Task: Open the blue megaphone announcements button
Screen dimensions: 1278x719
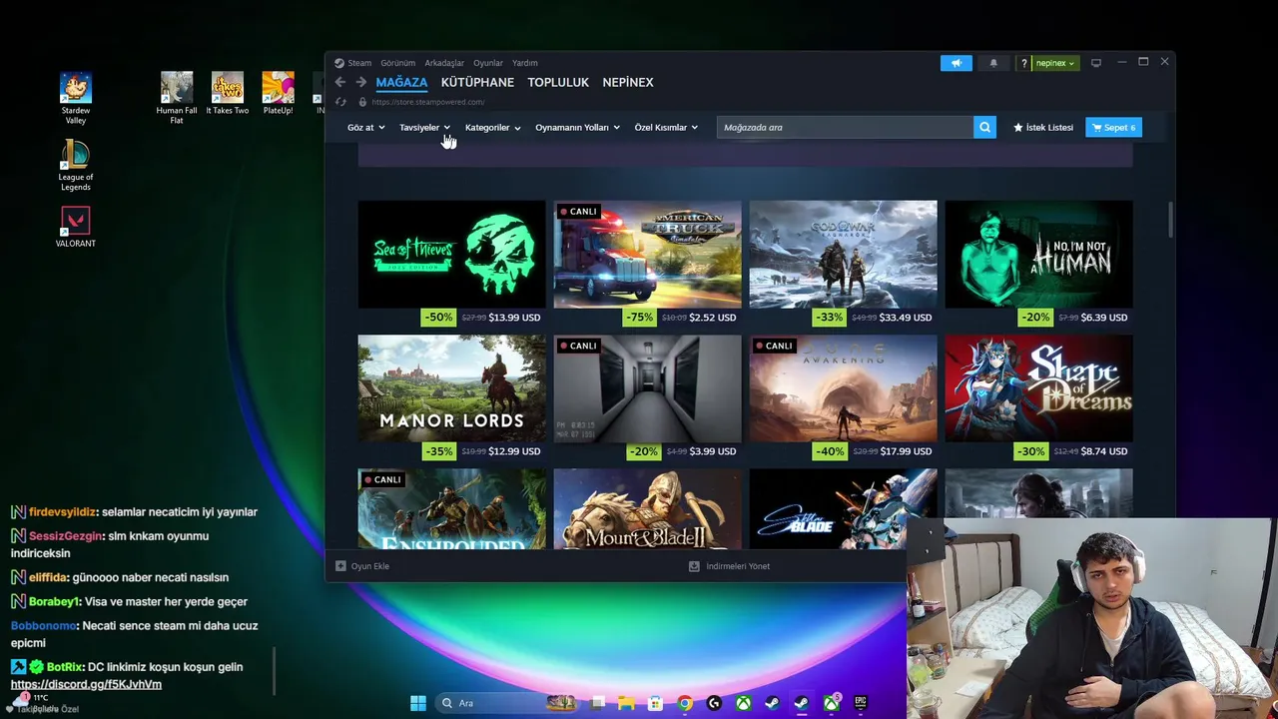Action: pos(956,63)
